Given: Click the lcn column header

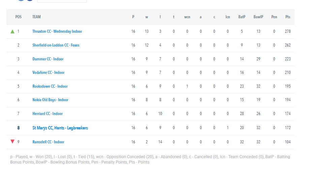Looking at the screenshot, I should pos(227,17).
